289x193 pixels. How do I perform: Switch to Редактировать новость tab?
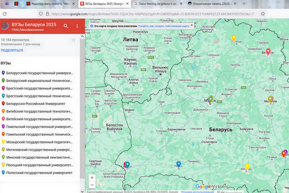[51, 4]
